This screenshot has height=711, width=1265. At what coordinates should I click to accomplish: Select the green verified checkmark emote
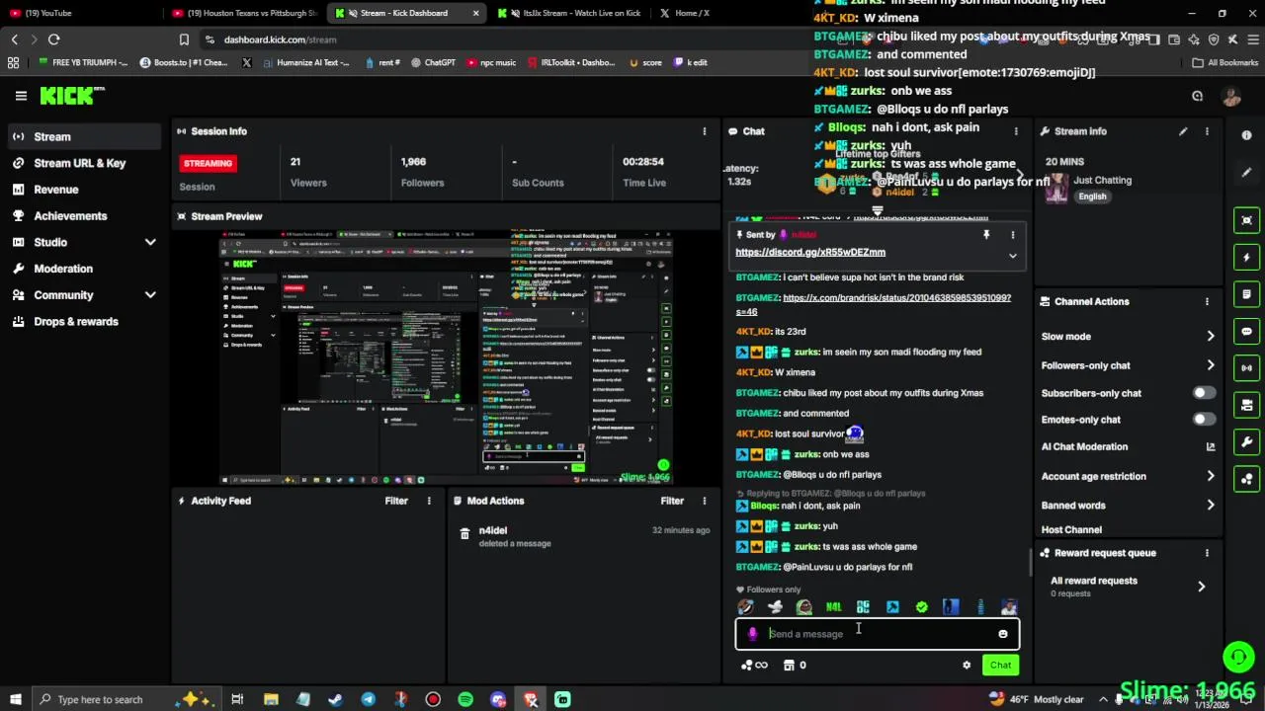(x=922, y=607)
